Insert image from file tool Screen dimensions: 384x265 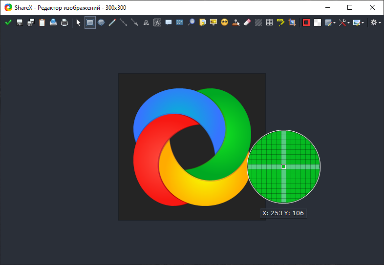click(x=202, y=22)
